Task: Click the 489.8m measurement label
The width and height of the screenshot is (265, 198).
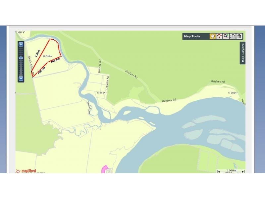Action: (x=55, y=60)
